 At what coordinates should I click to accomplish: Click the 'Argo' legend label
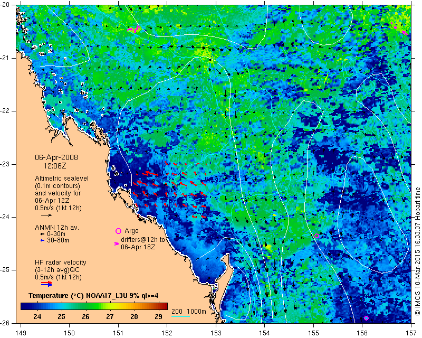[x=131, y=231]
